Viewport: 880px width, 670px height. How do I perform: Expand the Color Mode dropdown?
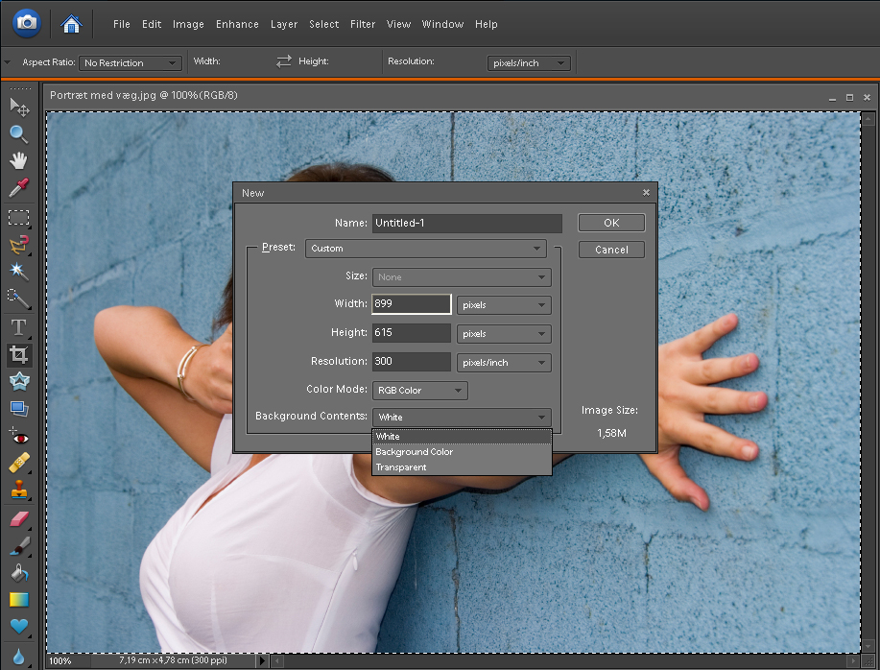[x=419, y=391]
